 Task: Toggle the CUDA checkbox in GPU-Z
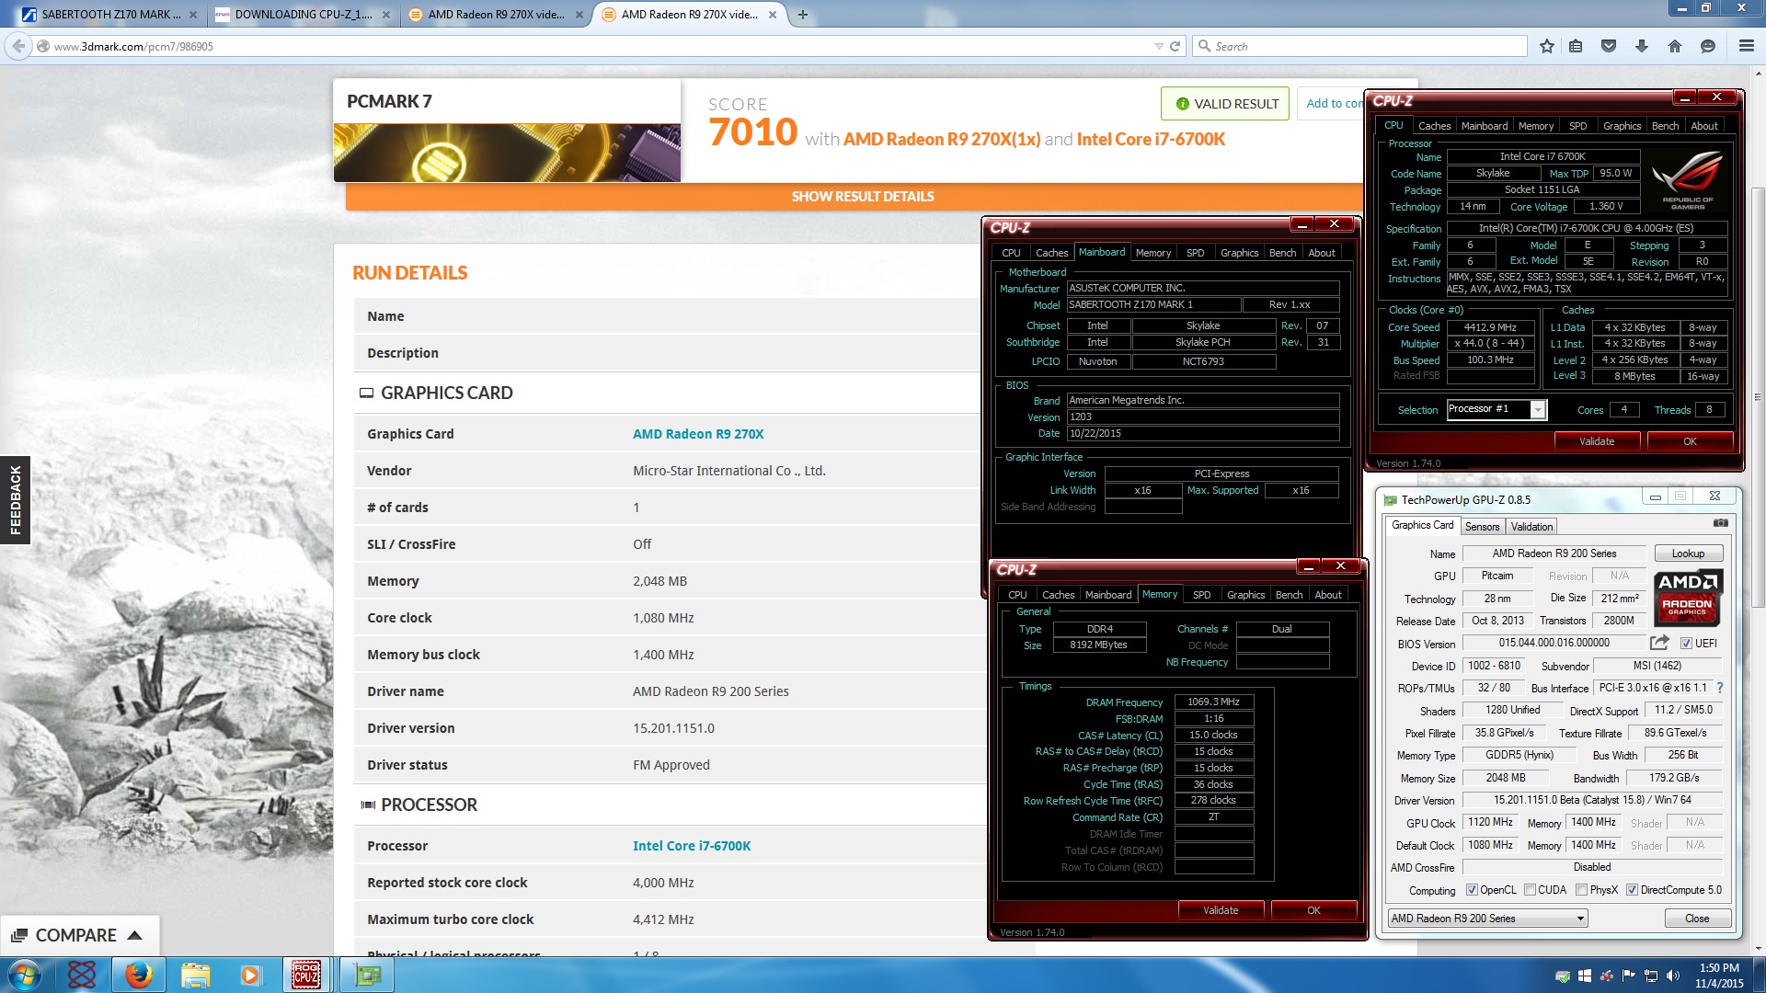click(x=1530, y=890)
